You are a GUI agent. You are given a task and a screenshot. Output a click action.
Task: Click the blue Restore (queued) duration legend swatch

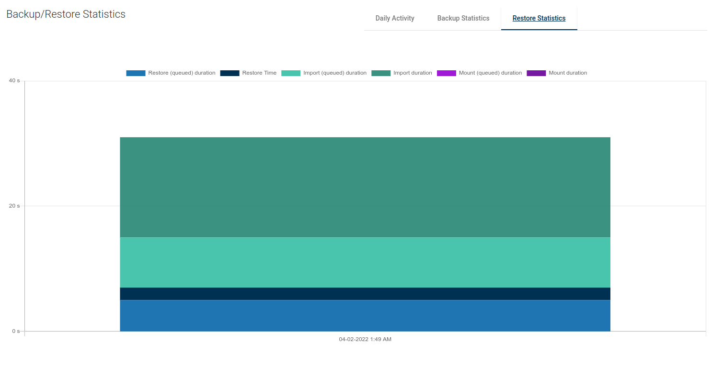click(136, 73)
